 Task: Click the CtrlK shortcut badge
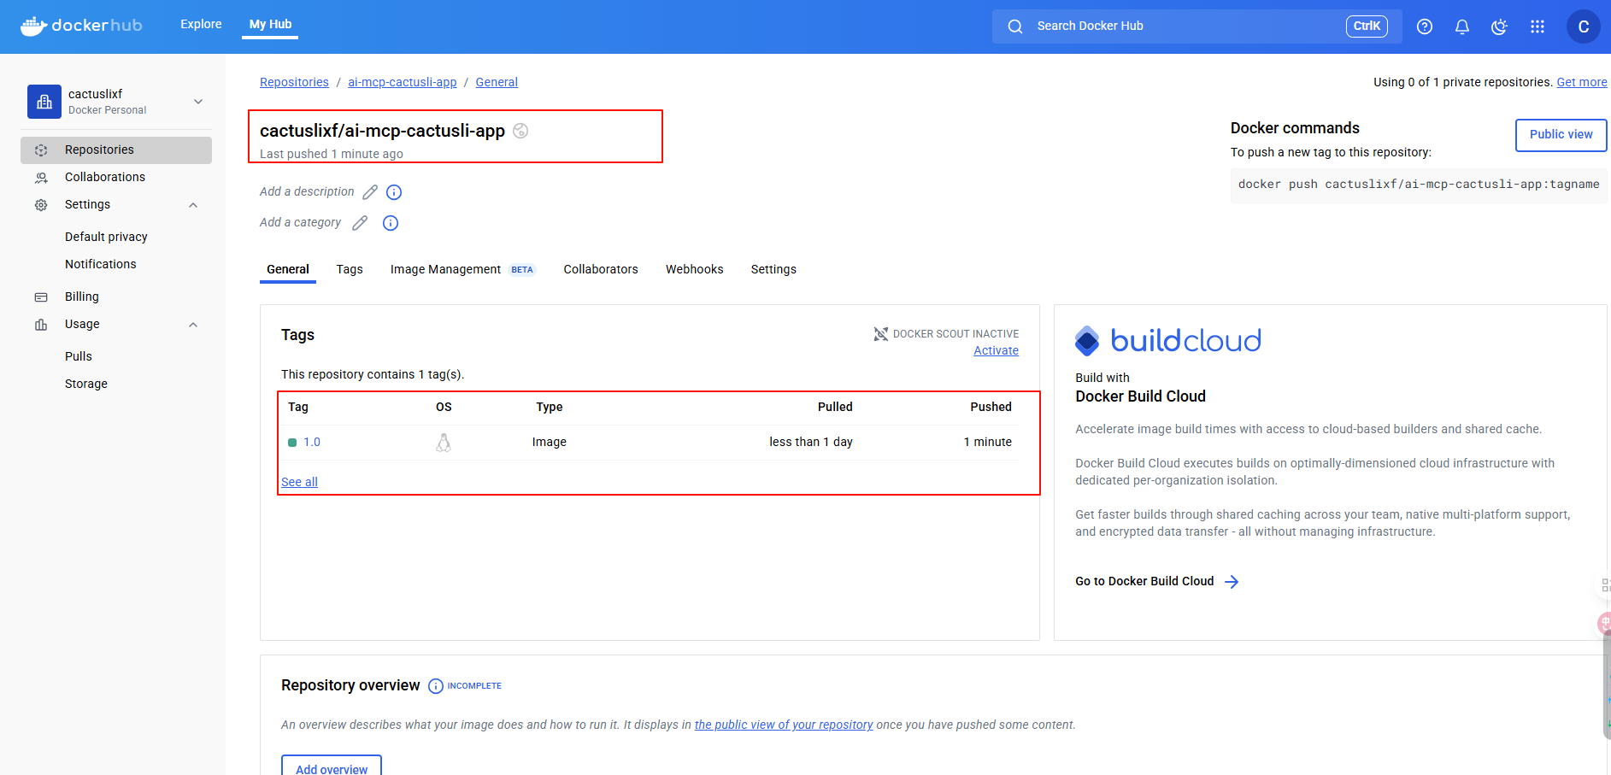point(1367,26)
